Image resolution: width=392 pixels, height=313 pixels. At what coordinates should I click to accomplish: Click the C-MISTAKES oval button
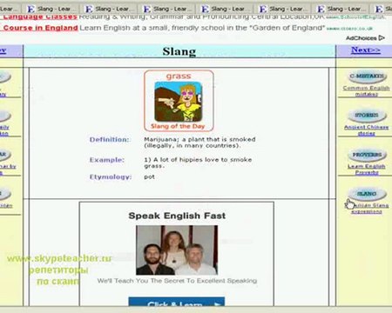[x=367, y=77]
